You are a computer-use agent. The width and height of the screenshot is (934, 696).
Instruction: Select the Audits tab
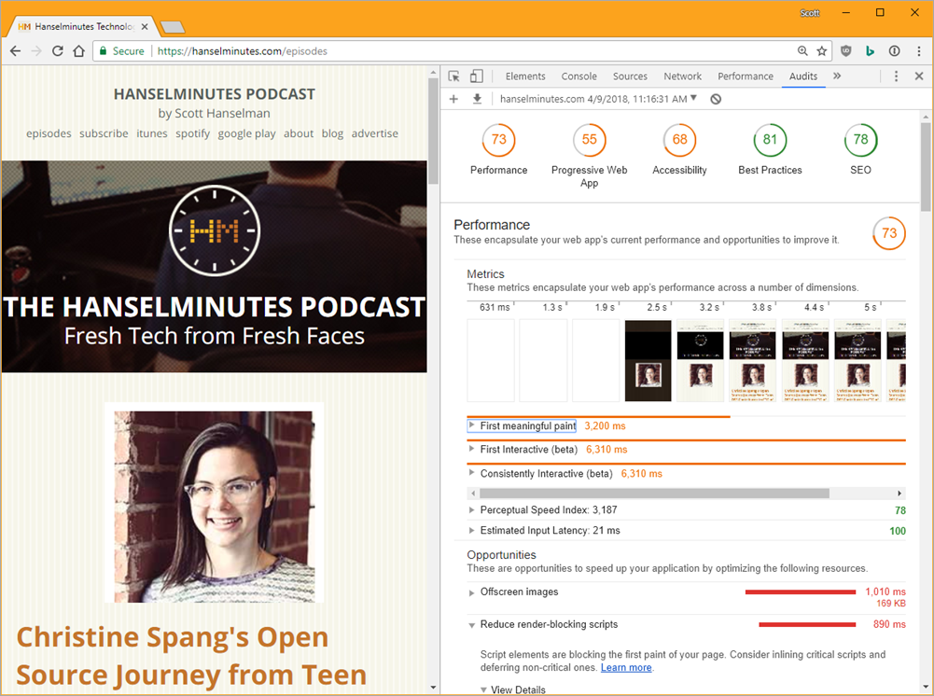[x=803, y=77]
